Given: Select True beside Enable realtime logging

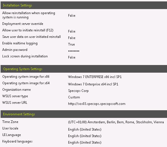Looking at the screenshot, I should tap(71, 44).
